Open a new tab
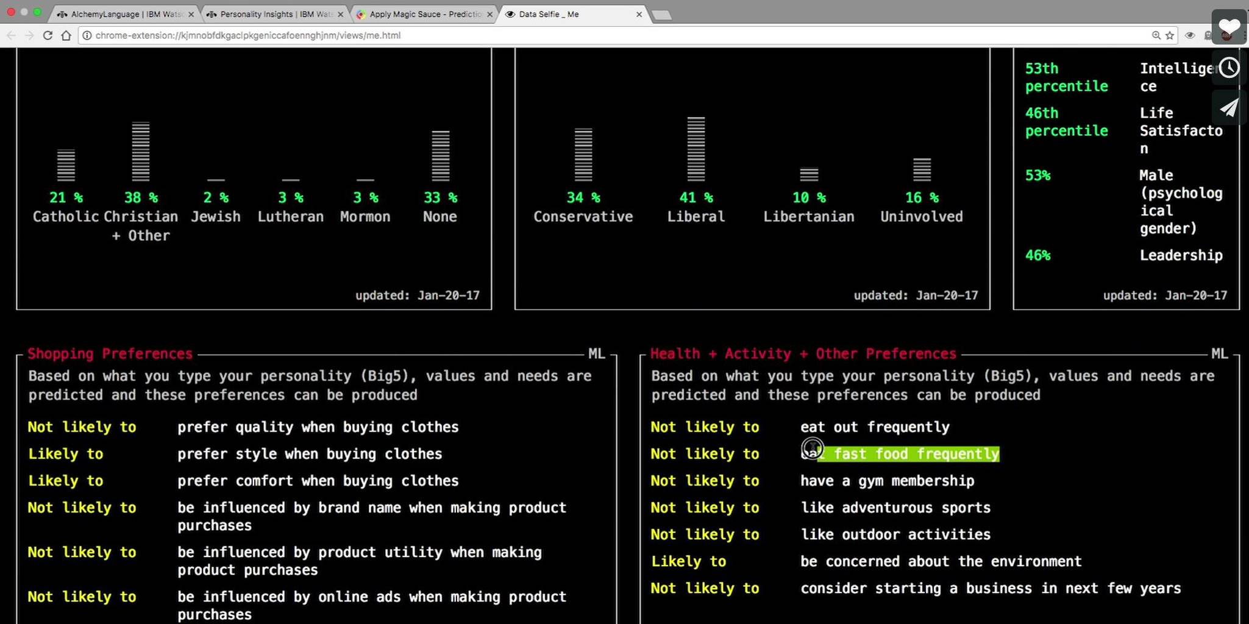 [x=661, y=15]
